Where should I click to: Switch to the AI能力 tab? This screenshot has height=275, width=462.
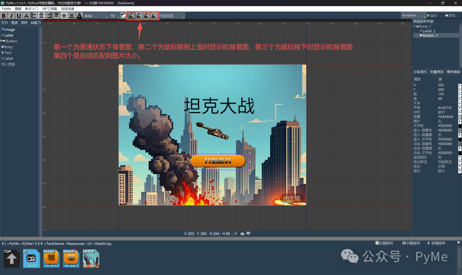(x=36, y=23)
